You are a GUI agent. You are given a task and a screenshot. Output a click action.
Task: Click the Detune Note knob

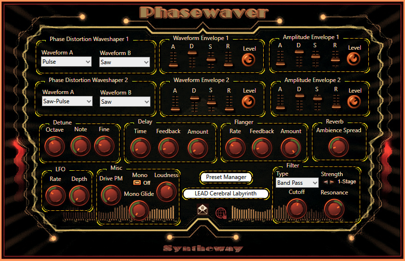point(81,146)
